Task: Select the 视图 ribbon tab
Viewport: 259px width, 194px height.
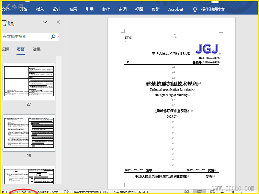Action: coord(139,9)
